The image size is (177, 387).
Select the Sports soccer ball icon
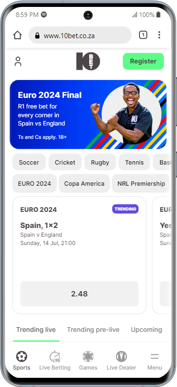[x=21, y=356]
